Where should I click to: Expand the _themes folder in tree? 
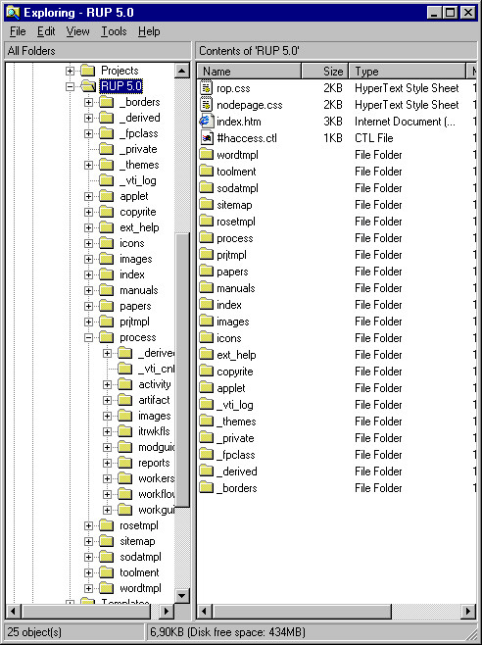[88, 165]
